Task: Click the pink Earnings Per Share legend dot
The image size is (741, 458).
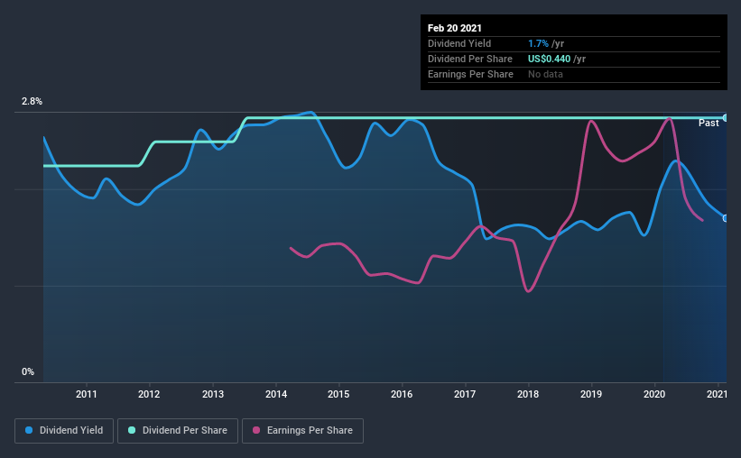Action: pos(256,430)
